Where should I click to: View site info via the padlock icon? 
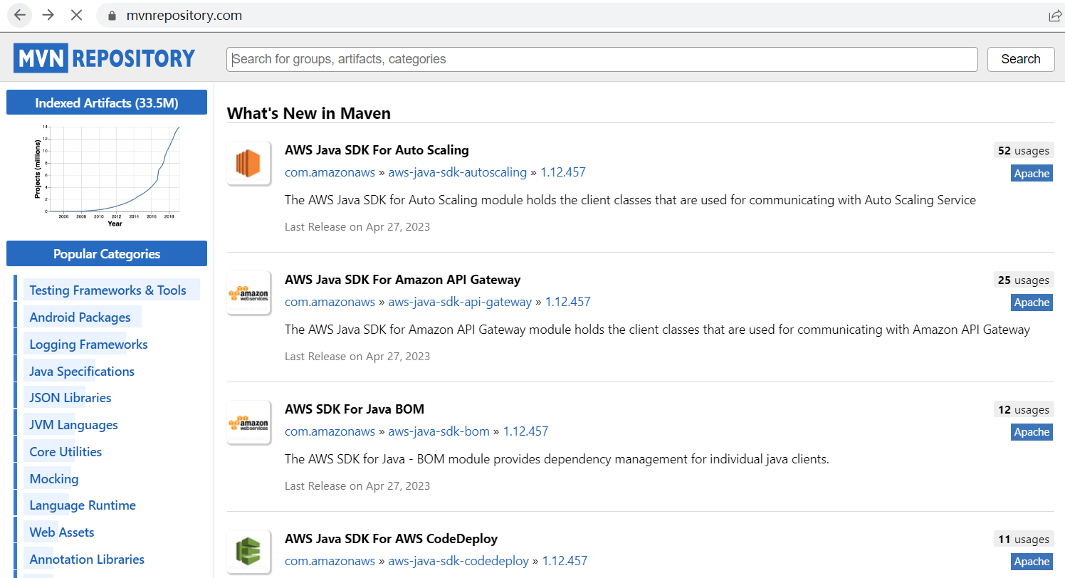(111, 16)
